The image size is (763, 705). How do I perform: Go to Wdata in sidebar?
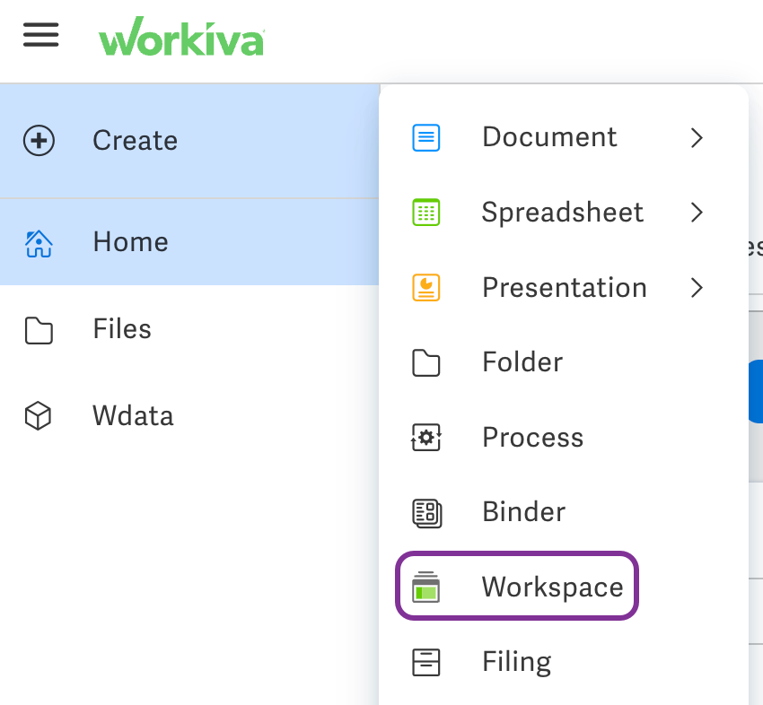(133, 416)
